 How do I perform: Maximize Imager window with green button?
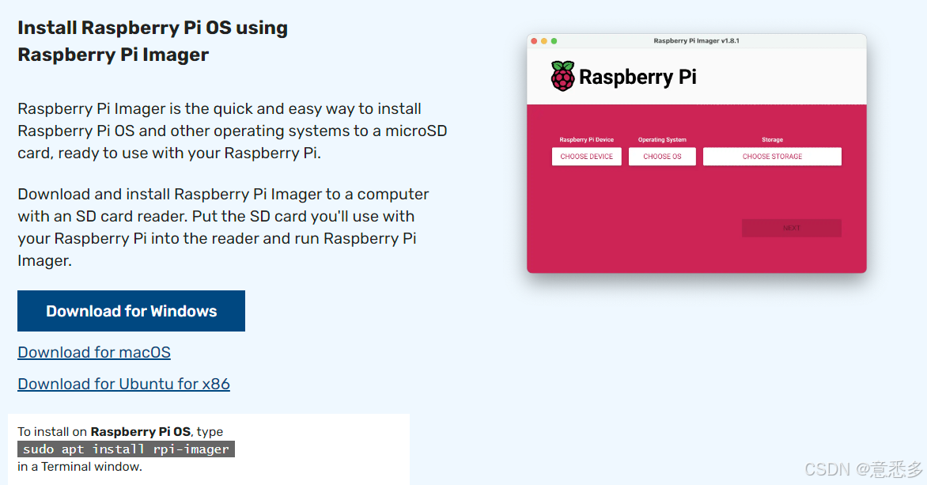tap(554, 41)
